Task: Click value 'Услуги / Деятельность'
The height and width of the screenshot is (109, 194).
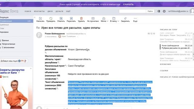Action: pos(79,50)
